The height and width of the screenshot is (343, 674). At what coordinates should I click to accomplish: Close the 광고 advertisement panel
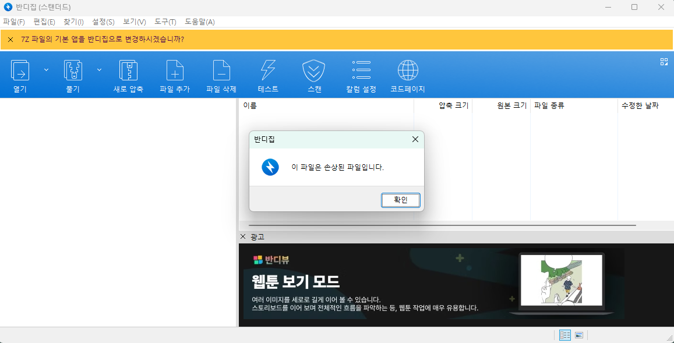pos(243,237)
